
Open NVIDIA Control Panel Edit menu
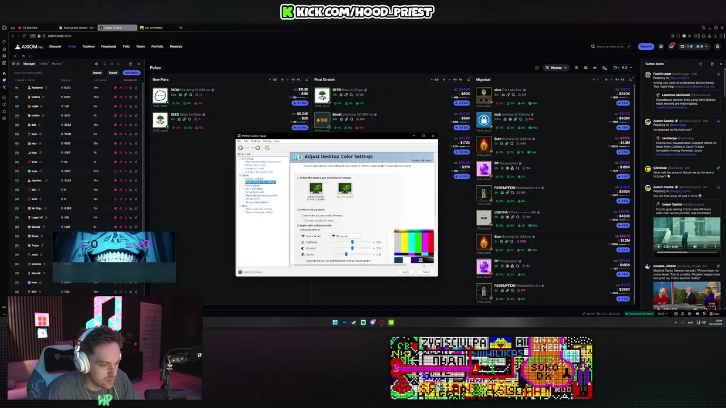246,141
